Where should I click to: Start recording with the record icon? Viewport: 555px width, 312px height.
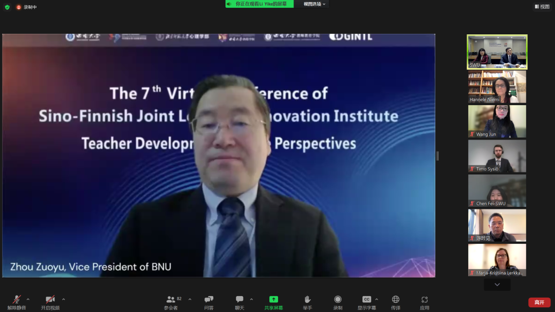(338, 300)
